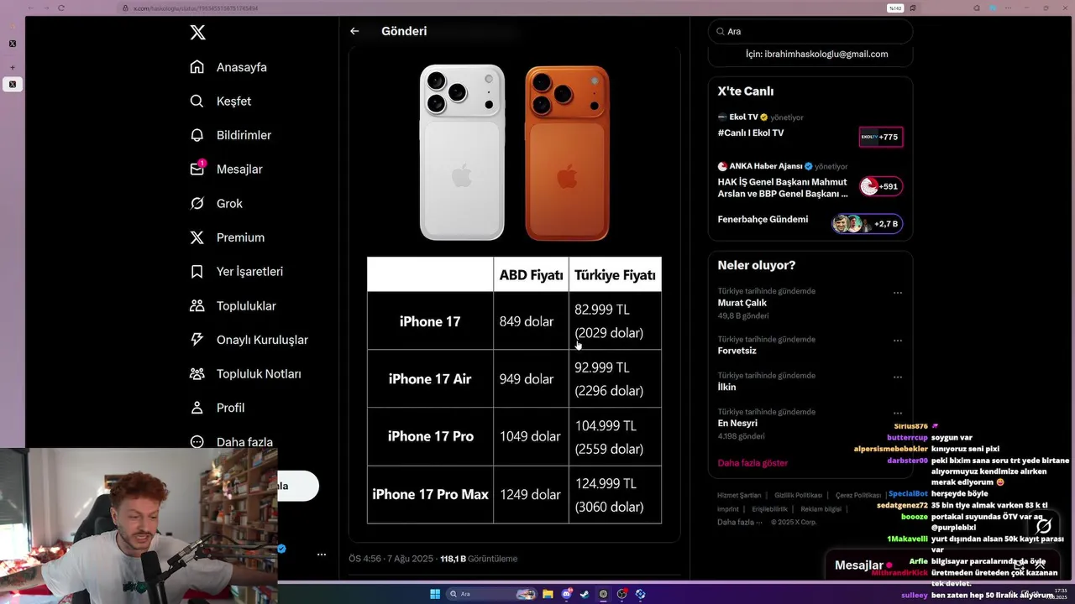Click the Fenerbahçe Gündemi +2,7 B bubble
Viewport: 1075px width, 604px height.
tap(868, 224)
